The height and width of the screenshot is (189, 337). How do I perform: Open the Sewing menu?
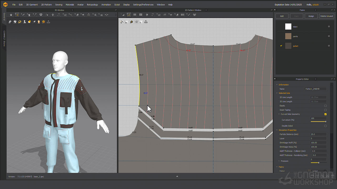pos(59,5)
